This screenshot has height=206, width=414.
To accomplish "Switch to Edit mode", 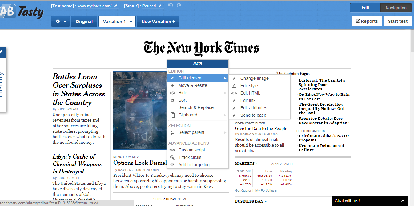I will pos(365,8).
